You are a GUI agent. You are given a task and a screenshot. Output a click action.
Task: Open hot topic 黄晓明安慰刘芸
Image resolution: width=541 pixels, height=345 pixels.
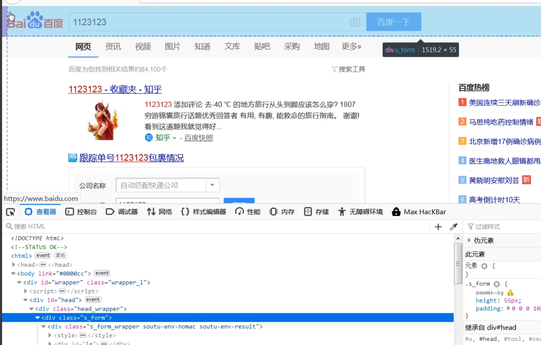coord(494,180)
